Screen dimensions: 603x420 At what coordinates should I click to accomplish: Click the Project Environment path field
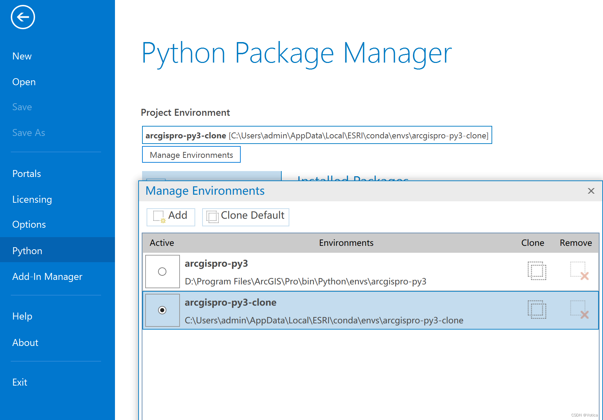317,135
